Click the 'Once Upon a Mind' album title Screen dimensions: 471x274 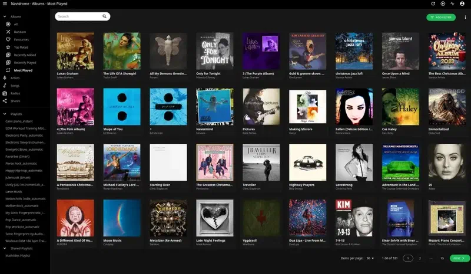(x=395, y=73)
